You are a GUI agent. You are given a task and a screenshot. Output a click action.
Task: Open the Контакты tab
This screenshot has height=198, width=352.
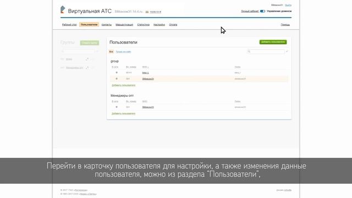click(x=106, y=25)
